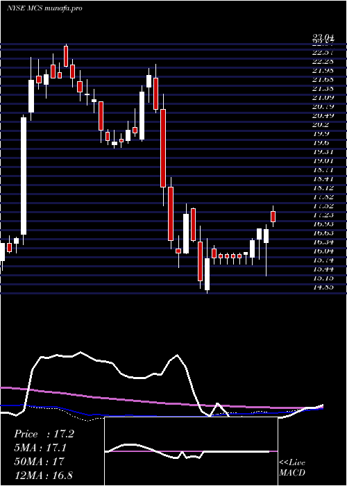Click the 18.12 price axis label
The height and width of the screenshot is (486, 347).
[323, 188]
